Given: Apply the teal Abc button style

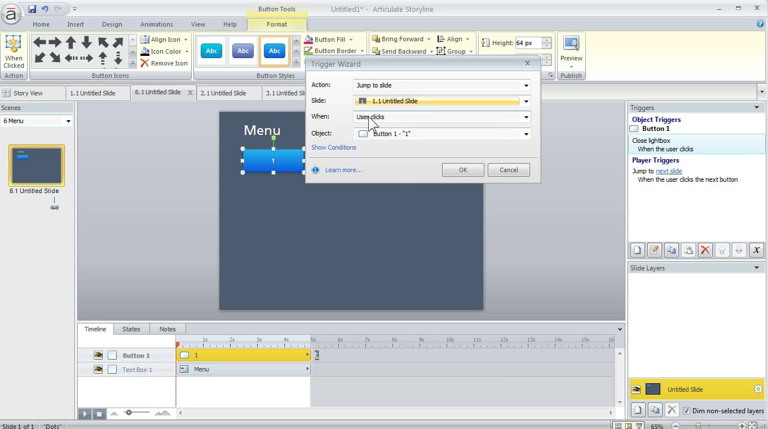Looking at the screenshot, I should 211,51.
